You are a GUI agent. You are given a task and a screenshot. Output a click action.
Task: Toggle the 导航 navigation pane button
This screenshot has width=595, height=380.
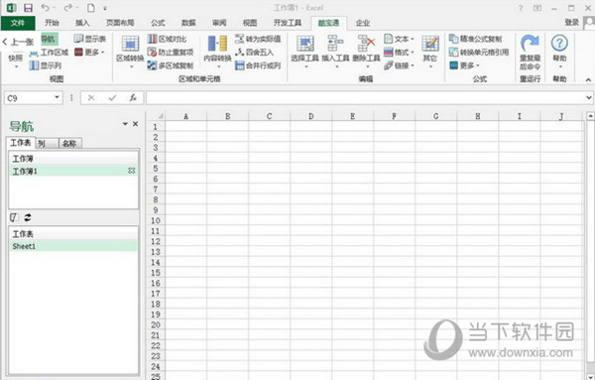49,39
